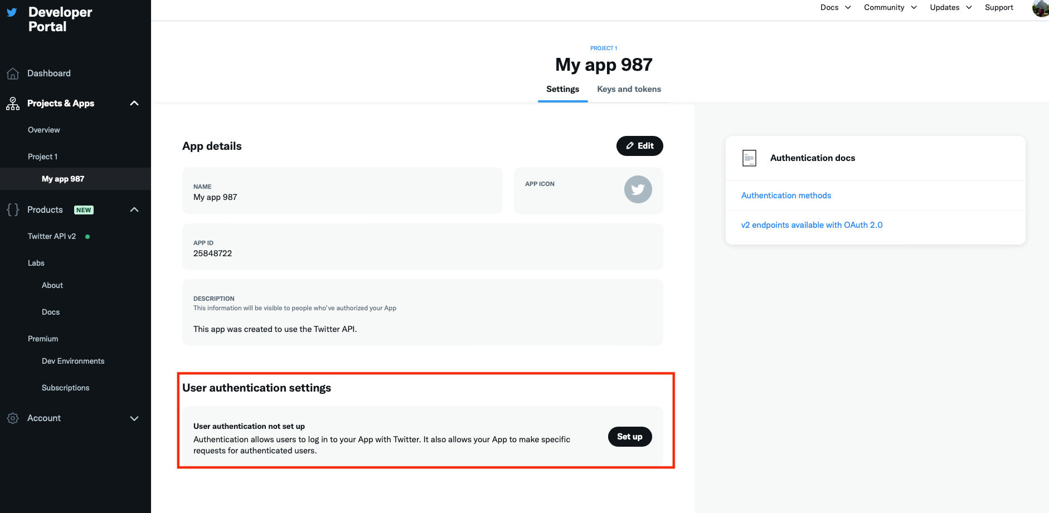Image resolution: width=1049 pixels, height=513 pixels.
Task: Open the Docs dropdown menu
Action: (835, 7)
